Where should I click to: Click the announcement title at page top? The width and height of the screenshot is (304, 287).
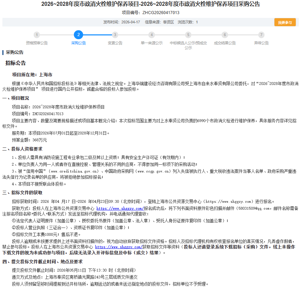click(150, 4)
